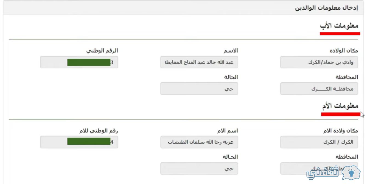Click the mother's birthplace field الكرك / الكرك
365x184 pixels.
click(x=319, y=142)
